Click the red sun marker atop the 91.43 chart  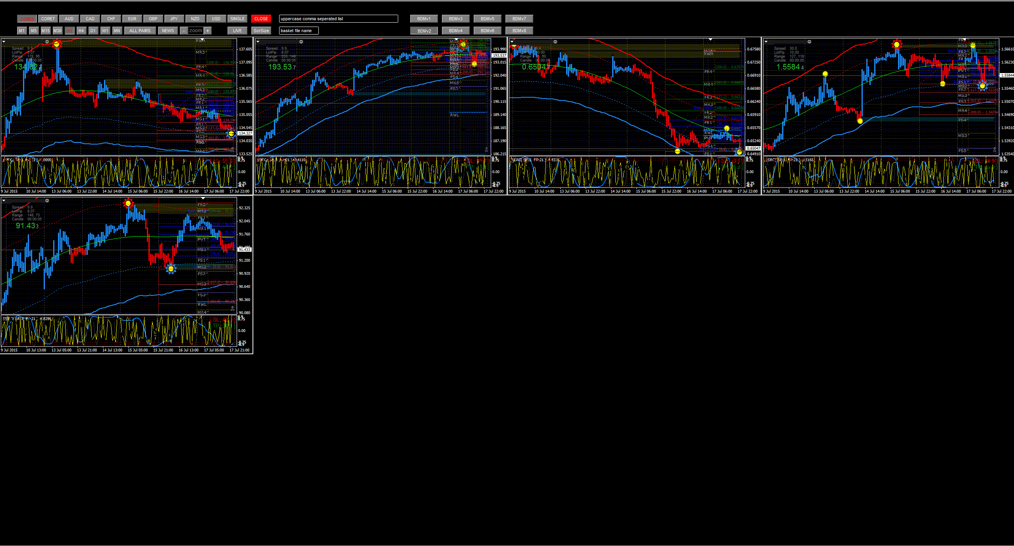pos(128,203)
